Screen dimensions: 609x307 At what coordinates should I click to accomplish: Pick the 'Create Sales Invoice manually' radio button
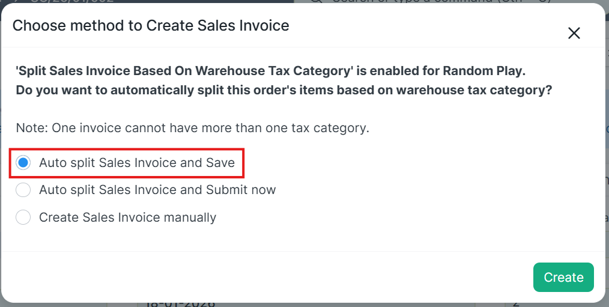point(23,217)
